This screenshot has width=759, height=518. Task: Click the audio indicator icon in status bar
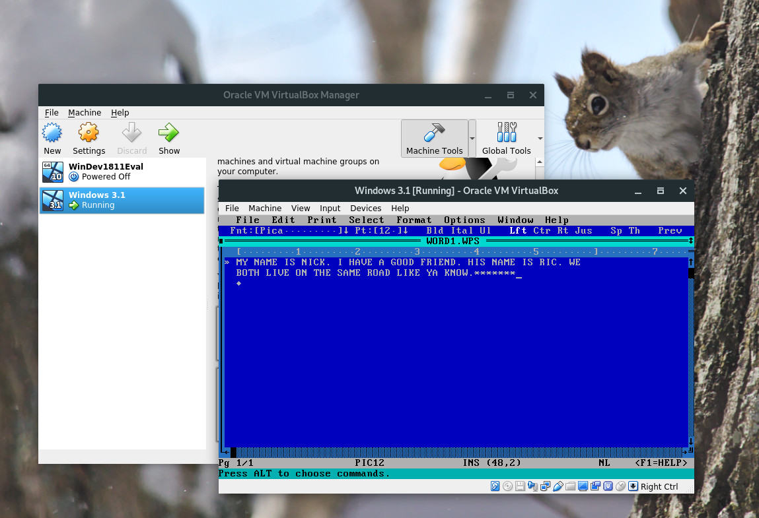532,486
